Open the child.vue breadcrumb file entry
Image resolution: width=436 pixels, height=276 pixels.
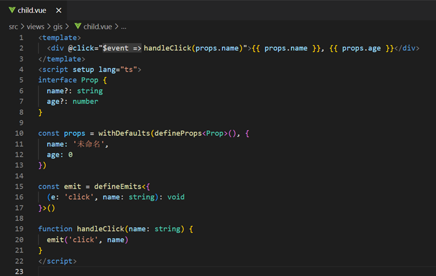98,26
